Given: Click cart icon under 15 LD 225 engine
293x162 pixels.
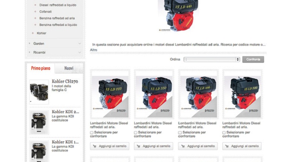Looking at the screenshot, I should [95, 146].
